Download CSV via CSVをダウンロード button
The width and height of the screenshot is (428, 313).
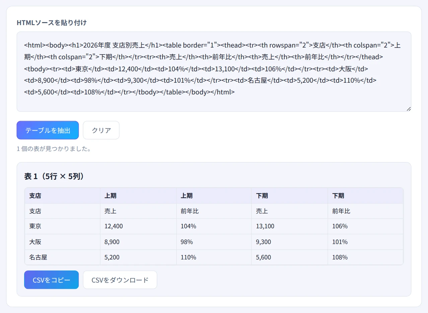pyautogui.click(x=120, y=280)
